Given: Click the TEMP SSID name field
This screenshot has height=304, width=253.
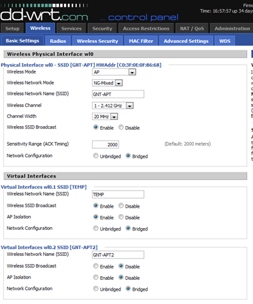Looking at the screenshot, I should tap(118, 194).
